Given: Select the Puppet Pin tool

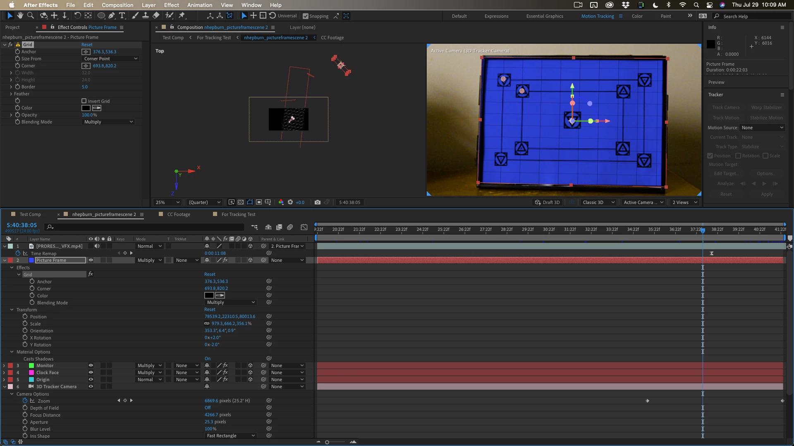Looking at the screenshot, I should [x=182, y=16].
